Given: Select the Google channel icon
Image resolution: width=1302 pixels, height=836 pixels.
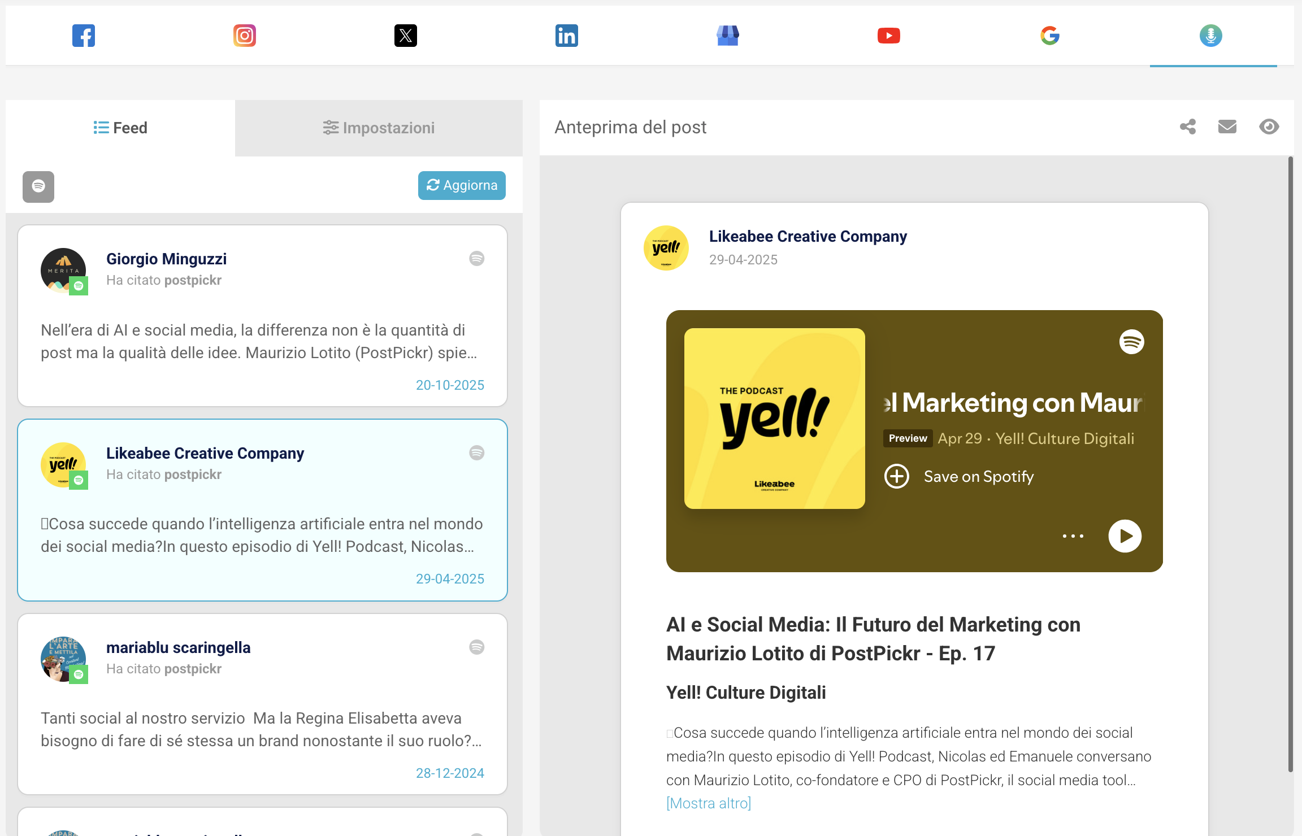Looking at the screenshot, I should [x=1050, y=36].
